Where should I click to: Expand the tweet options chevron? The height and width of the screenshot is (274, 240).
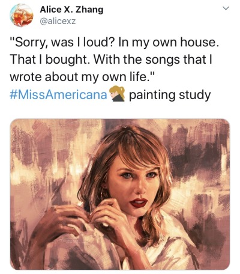point(226,8)
